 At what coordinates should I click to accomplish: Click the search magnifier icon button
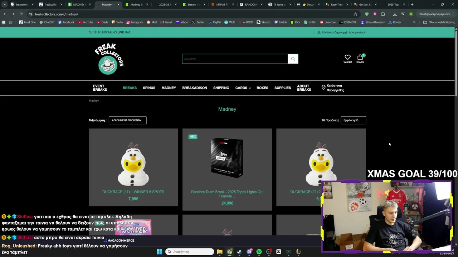[x=293, y=59]
